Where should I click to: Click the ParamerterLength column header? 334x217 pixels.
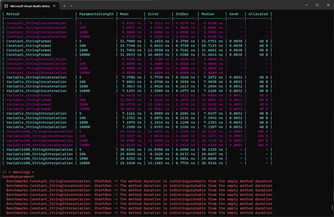(96, 14)
